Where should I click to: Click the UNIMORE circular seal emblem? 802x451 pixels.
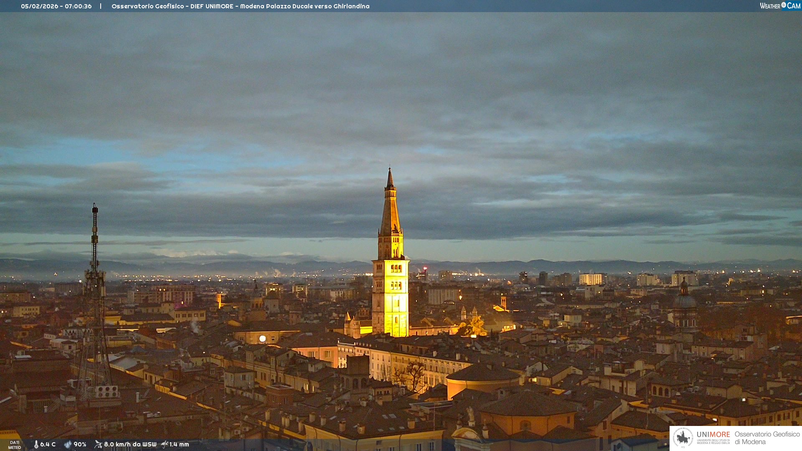point(683,438)
